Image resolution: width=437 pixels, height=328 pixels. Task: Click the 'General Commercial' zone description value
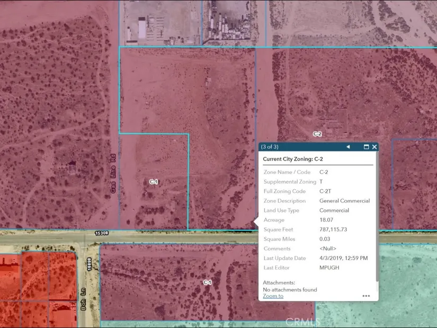click(x=344, y=201)
